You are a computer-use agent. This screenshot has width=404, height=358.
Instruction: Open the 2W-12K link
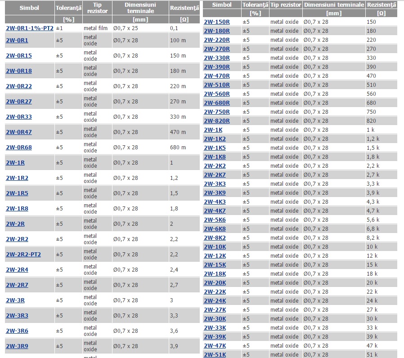point(215,256)
